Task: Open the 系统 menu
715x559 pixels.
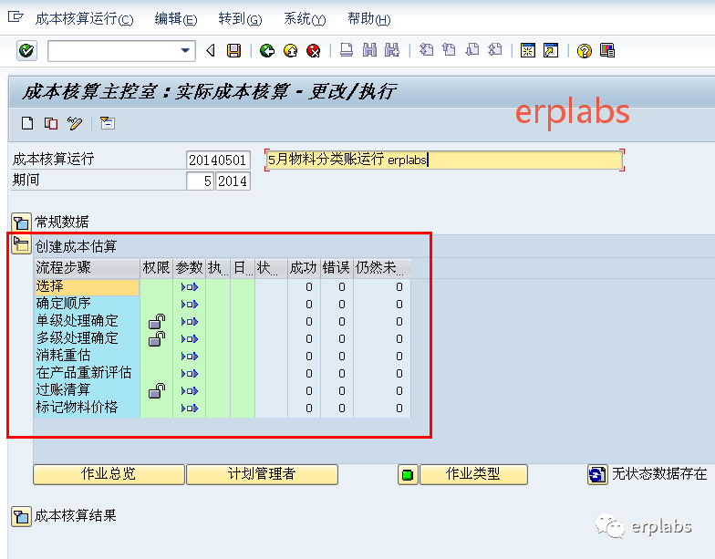Action: coord(305,19)
